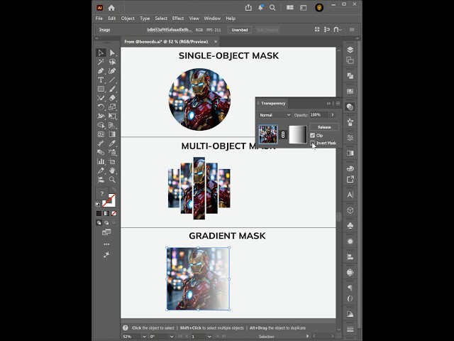Pick the Magic Wand tool

tap(101, 62)
